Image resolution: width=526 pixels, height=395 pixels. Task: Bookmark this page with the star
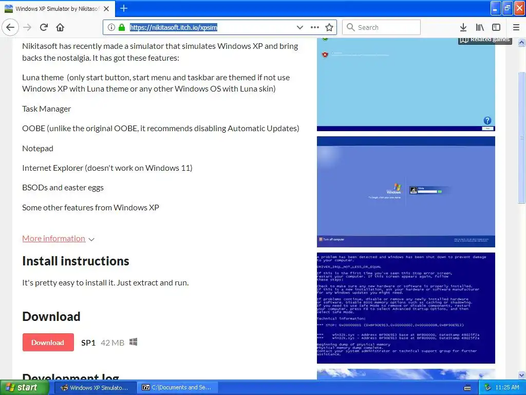tap(329, 27)
